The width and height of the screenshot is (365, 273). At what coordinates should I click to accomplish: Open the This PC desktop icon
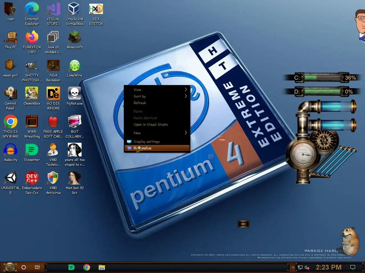click(11, 40)
